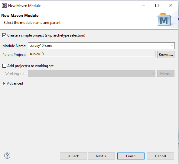Browse for a parent project
Screen dimensions: 179x164
pyautogui.click(x=166, y=54)
